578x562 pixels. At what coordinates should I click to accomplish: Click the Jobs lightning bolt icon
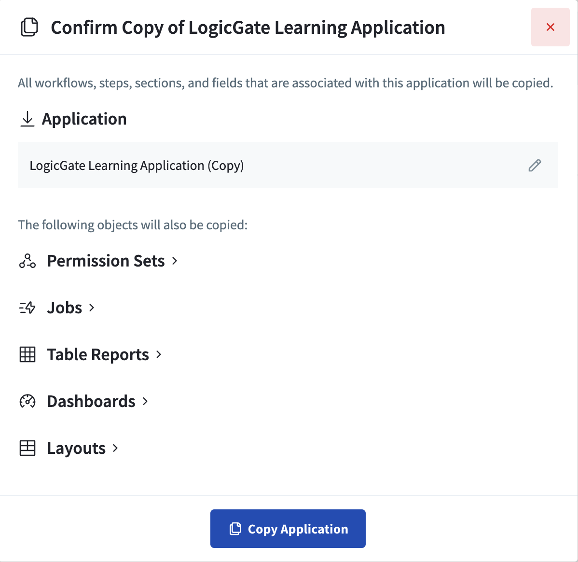28,308
